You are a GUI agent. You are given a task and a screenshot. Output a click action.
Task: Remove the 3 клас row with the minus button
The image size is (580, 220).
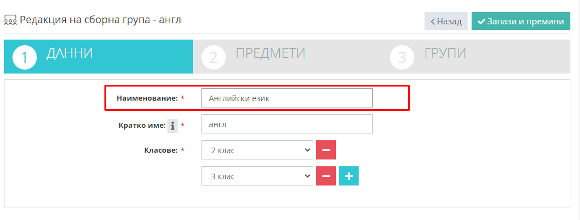(326, 176)
